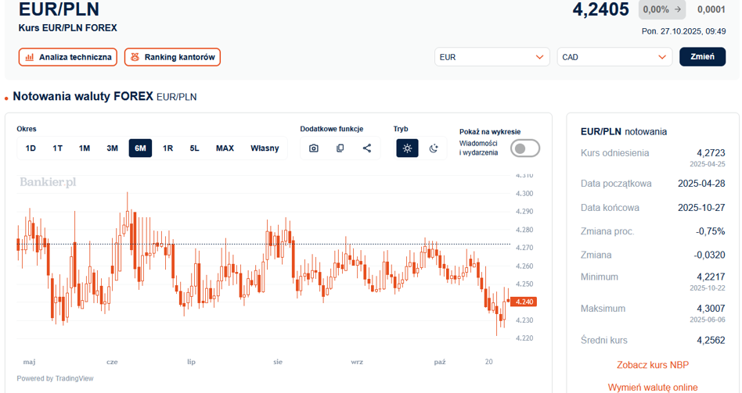Click the arrow icon beside 0,00% change
The width and height of the screenshot is (742, 393).
click(x=677, y=10)
